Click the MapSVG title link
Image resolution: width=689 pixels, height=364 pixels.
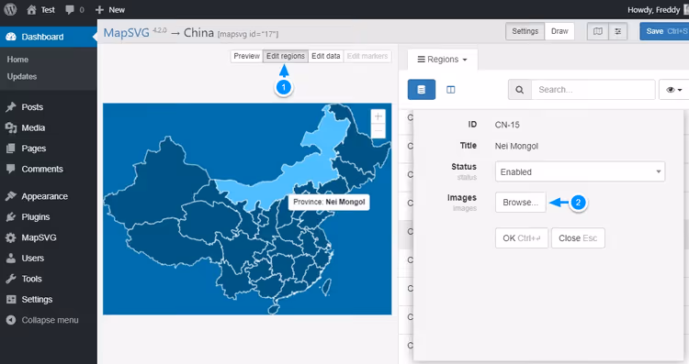[x=126, y=32]
